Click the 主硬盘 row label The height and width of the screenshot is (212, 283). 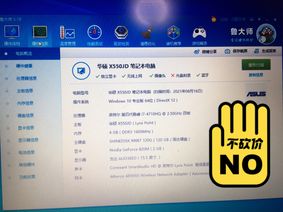tap(80, 142)
